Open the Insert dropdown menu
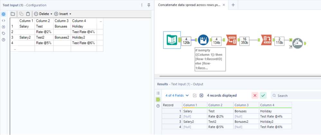 [63, 14]
